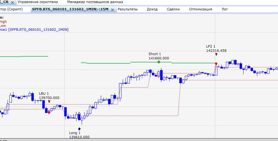Image resolution: width=278 pixels, height=141 pixels.
Task: Click the Short 1 141660.000 label
Action: tap(159, 56)
